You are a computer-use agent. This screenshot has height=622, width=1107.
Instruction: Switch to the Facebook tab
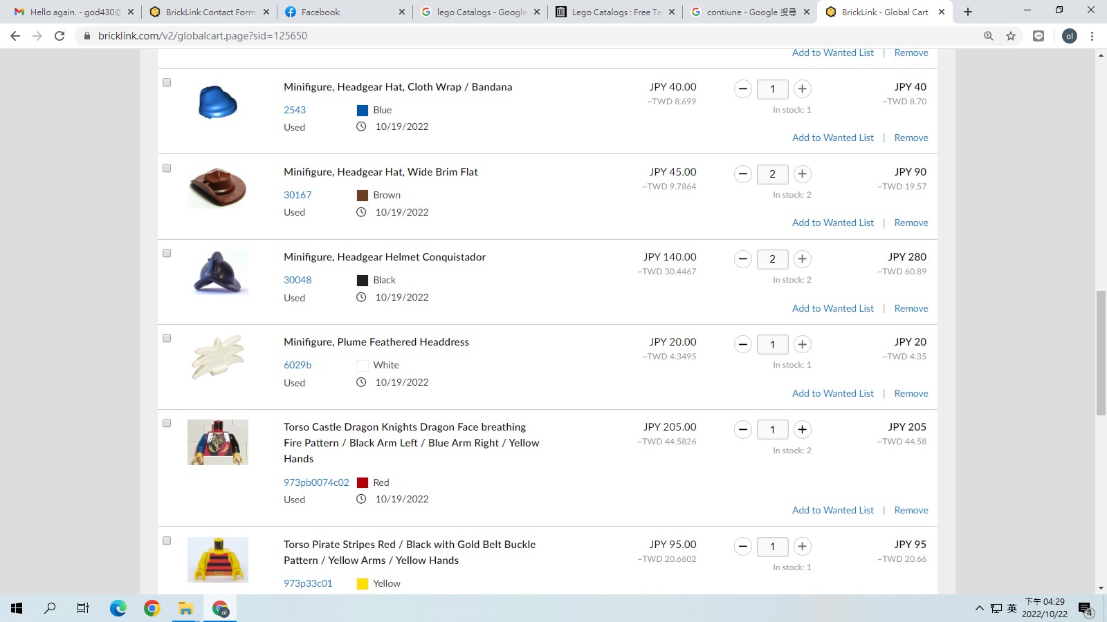click(x=345, y=12)
